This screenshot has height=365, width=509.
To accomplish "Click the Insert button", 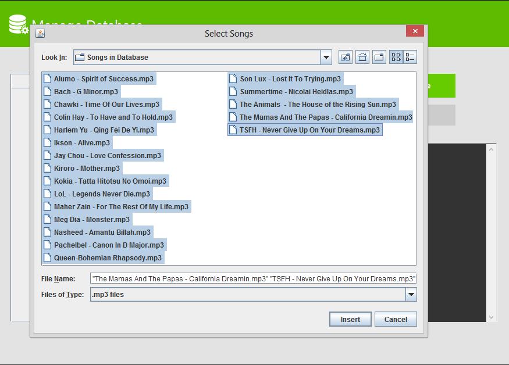I will [350, 319].
